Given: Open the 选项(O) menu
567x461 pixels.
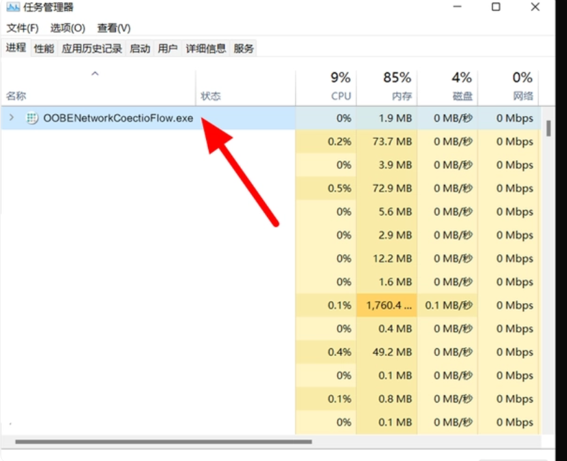Looking at the screenshot, I should [68, 28].
